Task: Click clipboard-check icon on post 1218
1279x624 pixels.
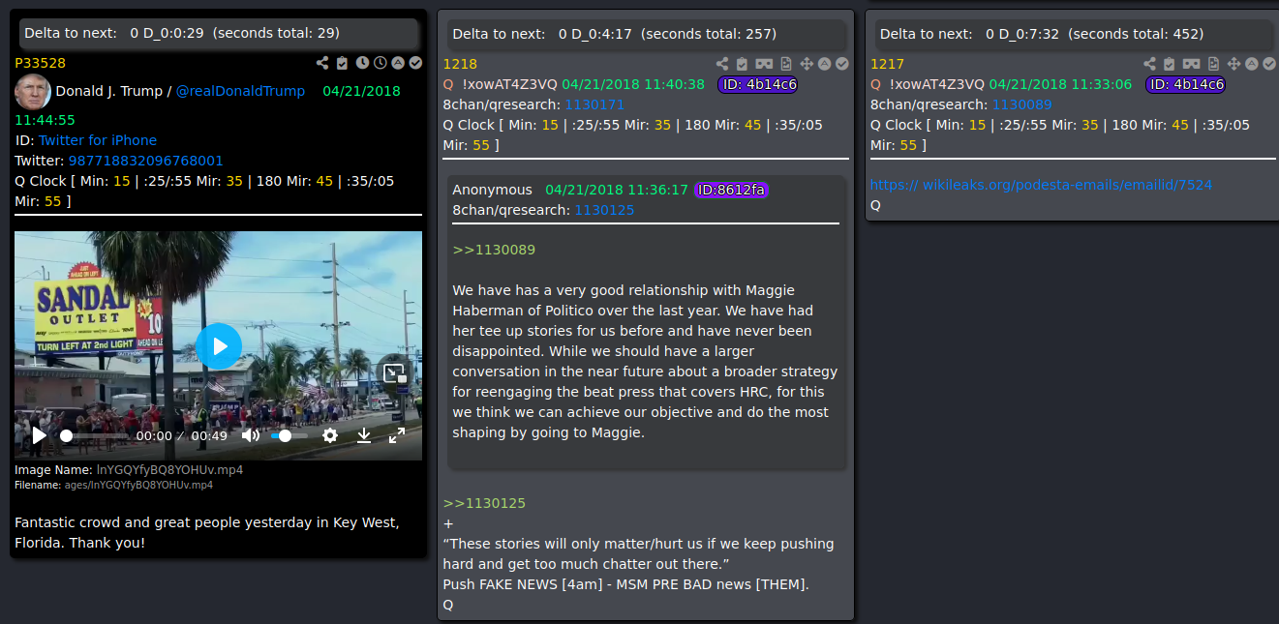Action: [x=742, y=64]
